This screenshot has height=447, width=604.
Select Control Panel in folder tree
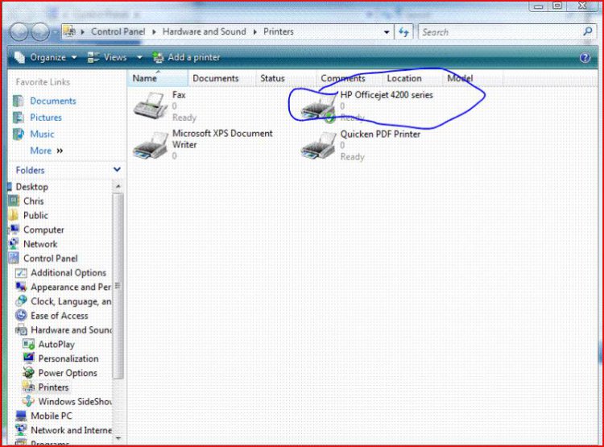[x=50, y=259]
